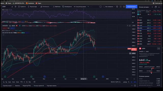Open the Авиабилеты bookmark in browser bar

(30, 3)
